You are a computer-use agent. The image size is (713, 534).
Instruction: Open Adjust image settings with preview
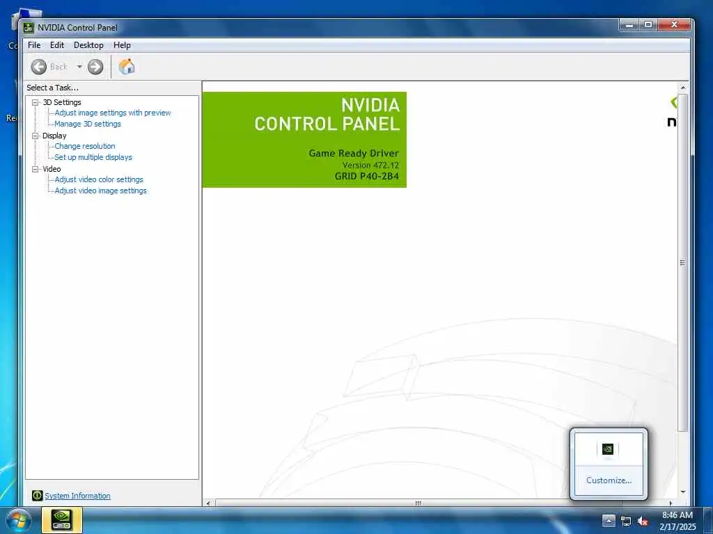pyautogui.click(x=113, y=113)
